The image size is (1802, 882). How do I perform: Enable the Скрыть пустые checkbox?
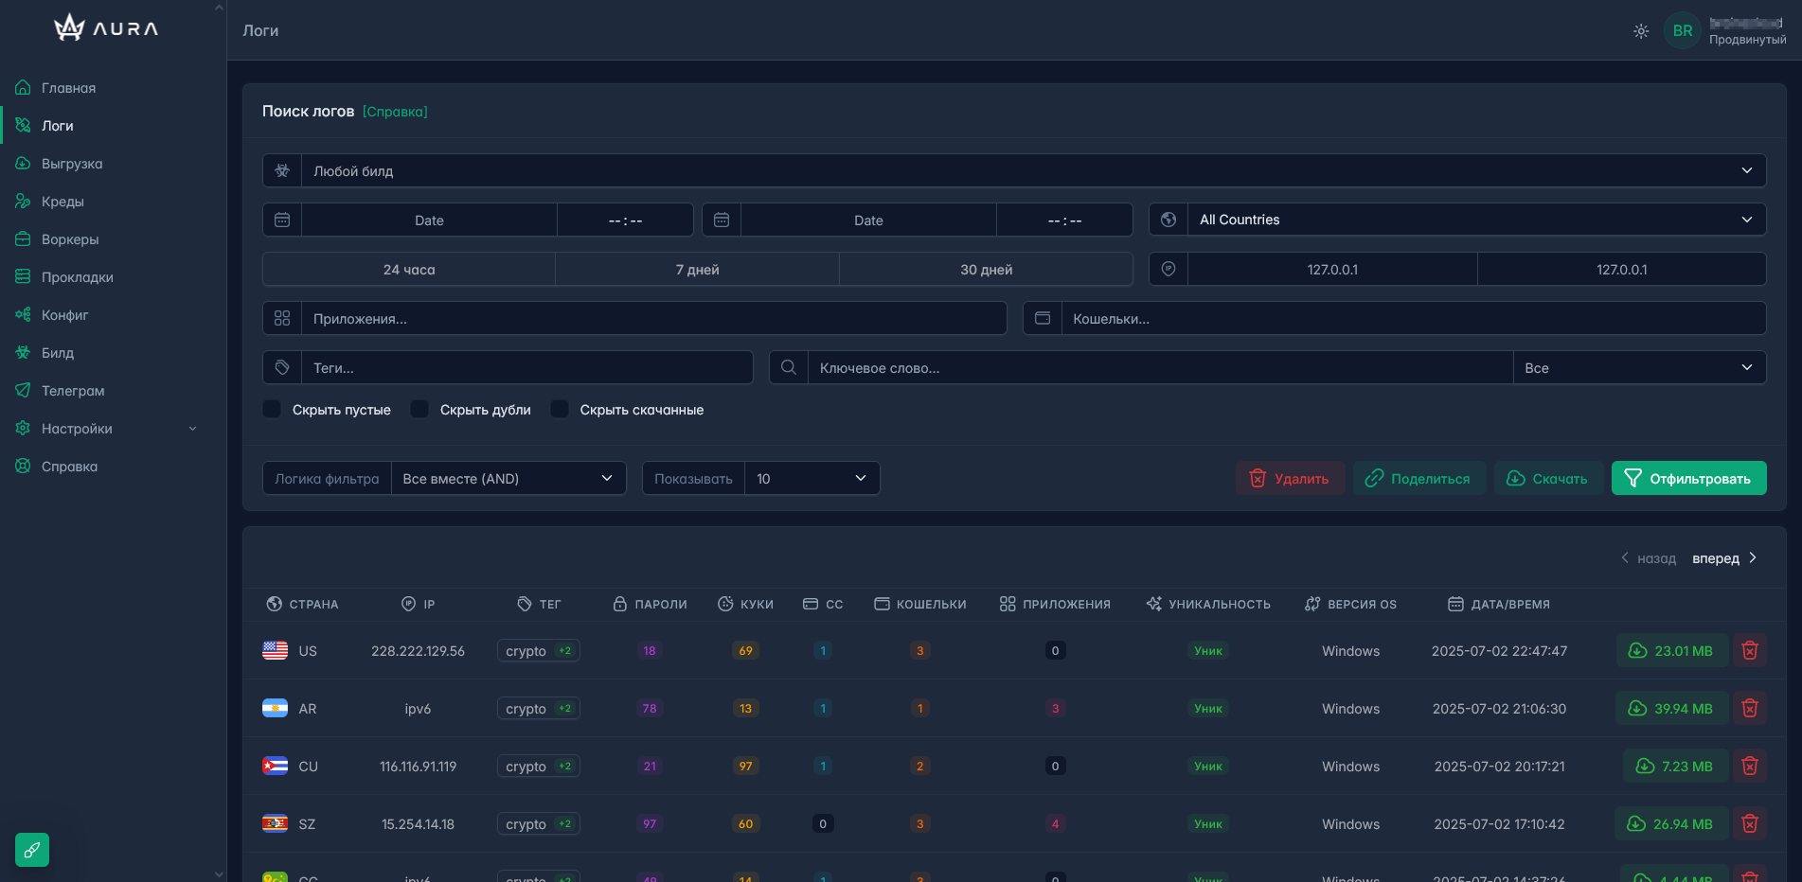(273, 410)
